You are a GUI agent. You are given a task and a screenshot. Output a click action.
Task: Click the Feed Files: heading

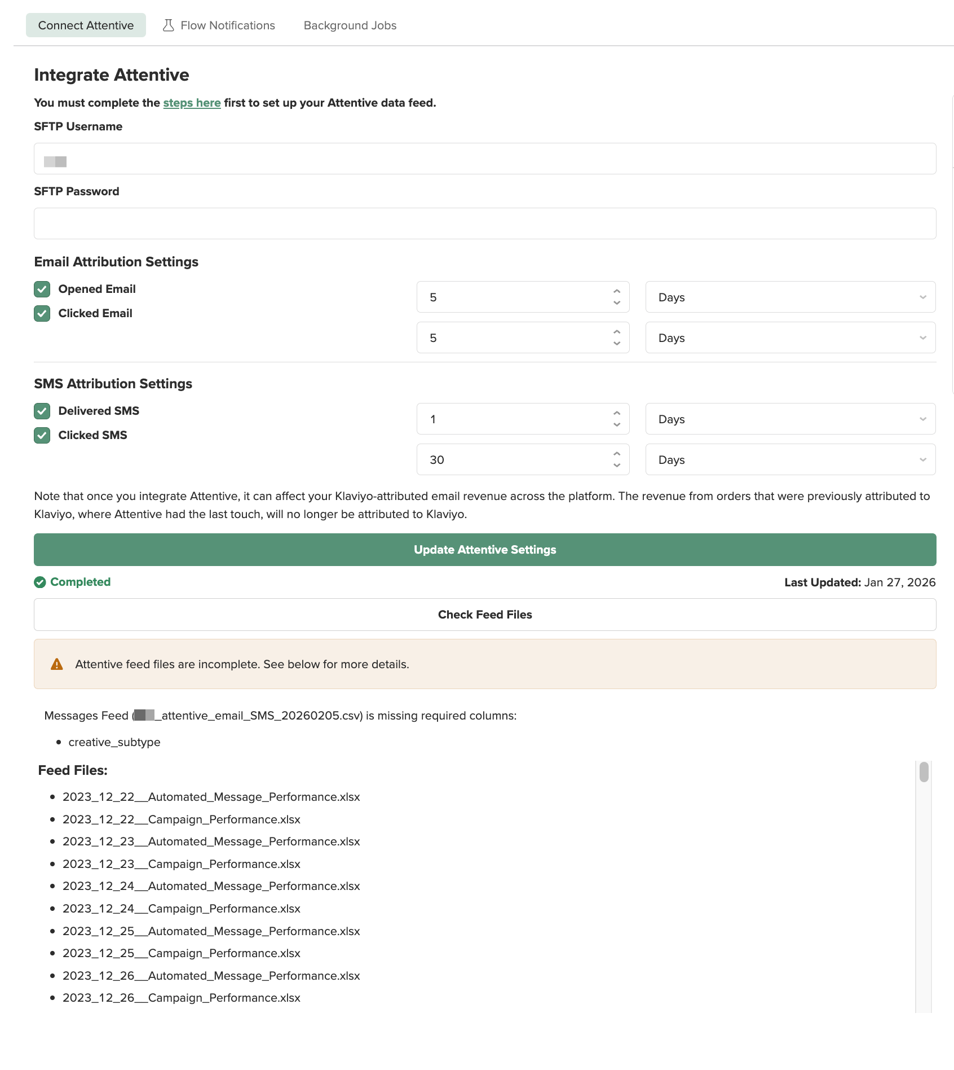click(73, 771)
